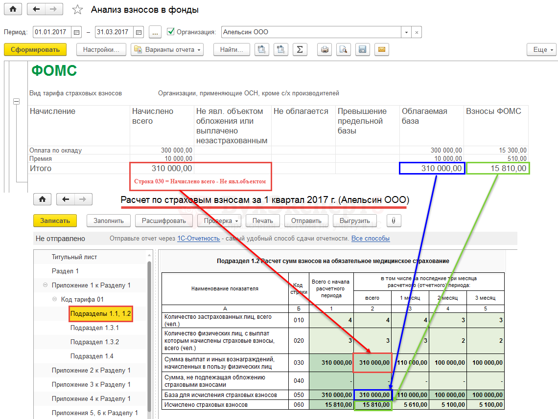Open Титульный лист in the section tree
This screenshot has width=558, height=419.
pos(74,257)
